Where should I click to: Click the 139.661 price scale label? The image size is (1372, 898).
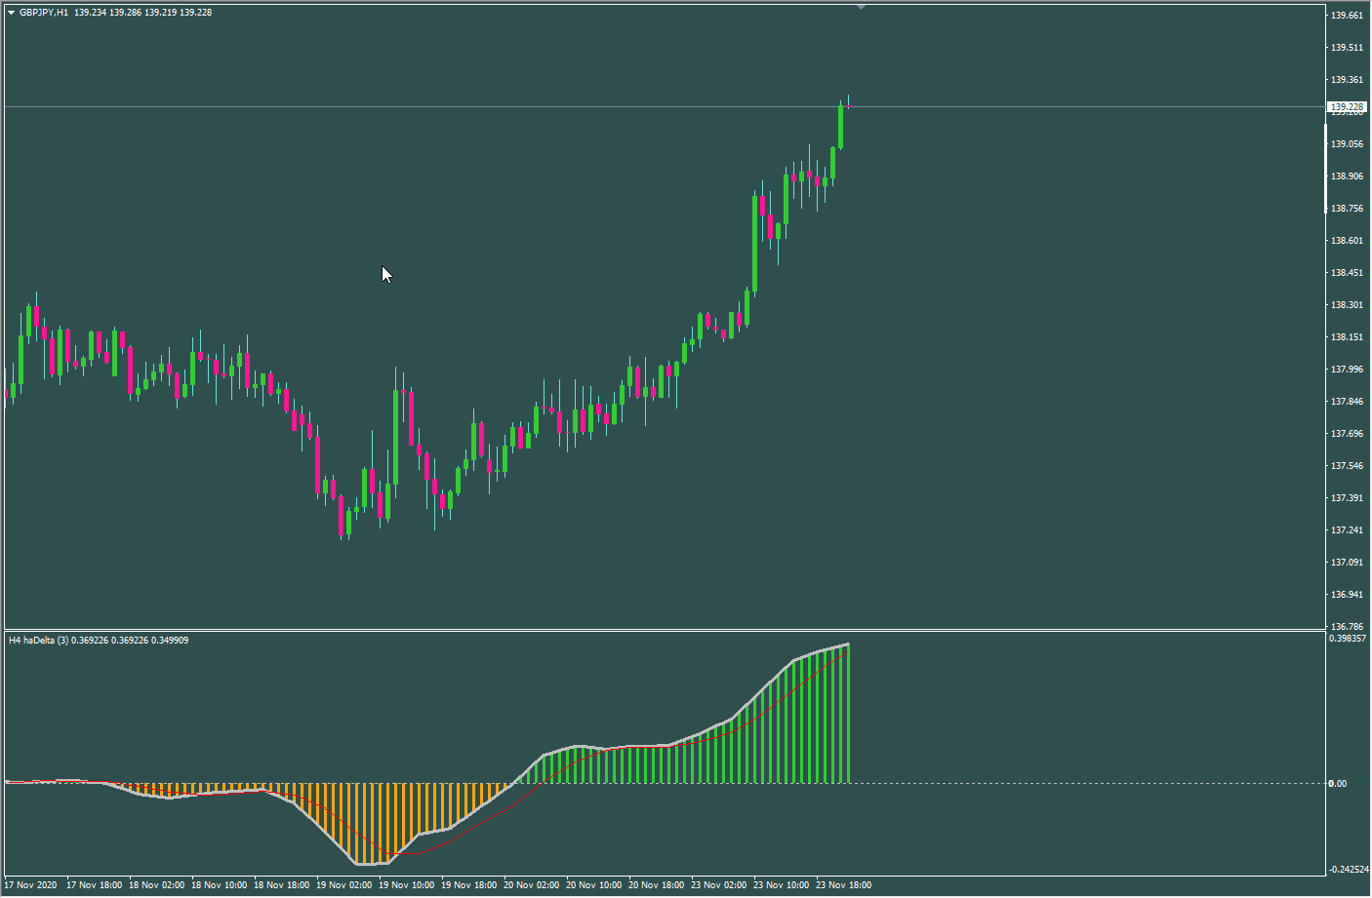(x=1347, y=16)
